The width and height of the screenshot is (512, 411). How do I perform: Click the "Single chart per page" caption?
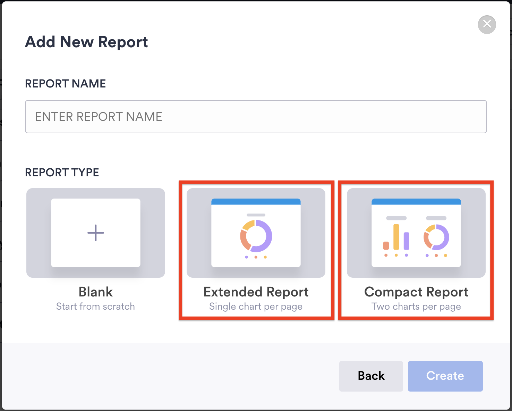(256, 307)
